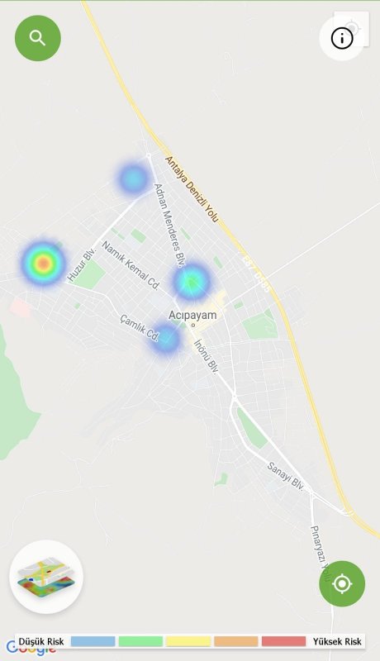Click the Yüksek Risk legend label
Image resolution: width=380 pixels, height=661 pixels.
coord(337,642)
